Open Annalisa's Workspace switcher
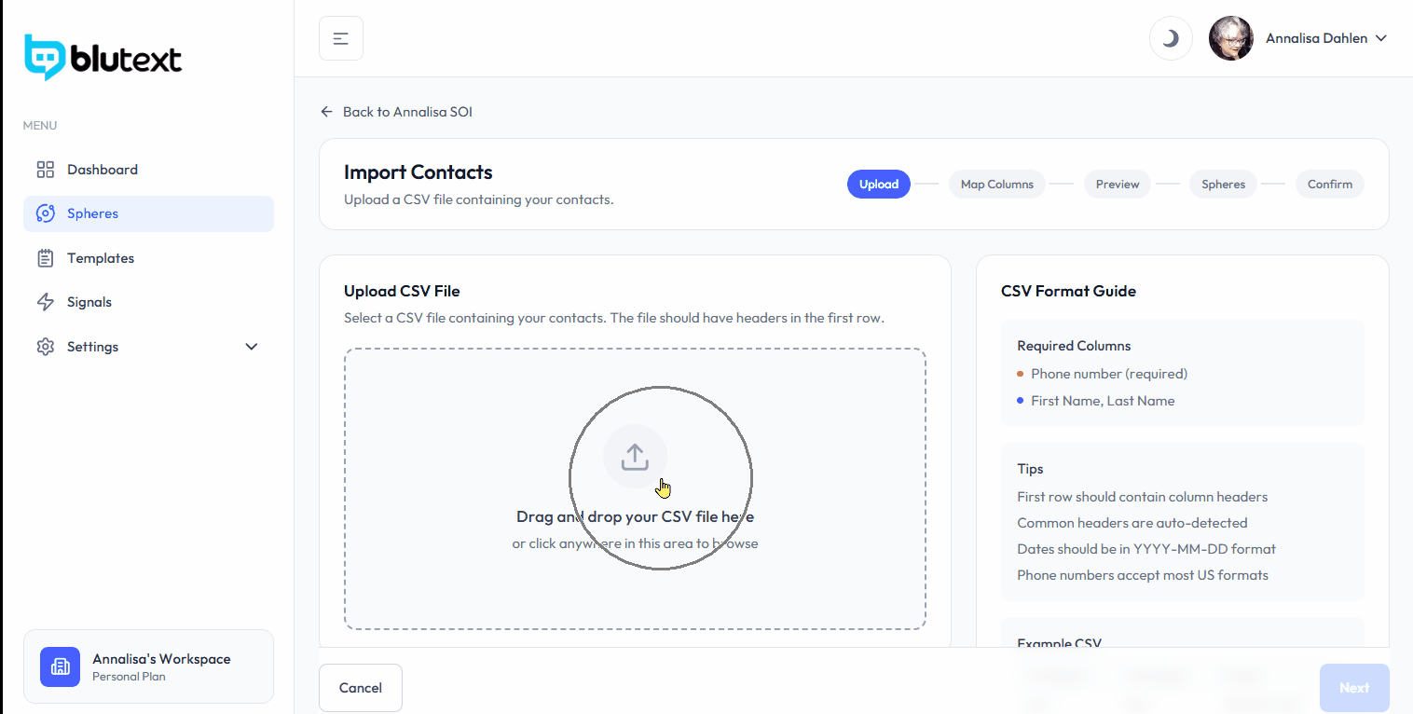Screen dimensions: 1413x714 [x=148, y=666]
